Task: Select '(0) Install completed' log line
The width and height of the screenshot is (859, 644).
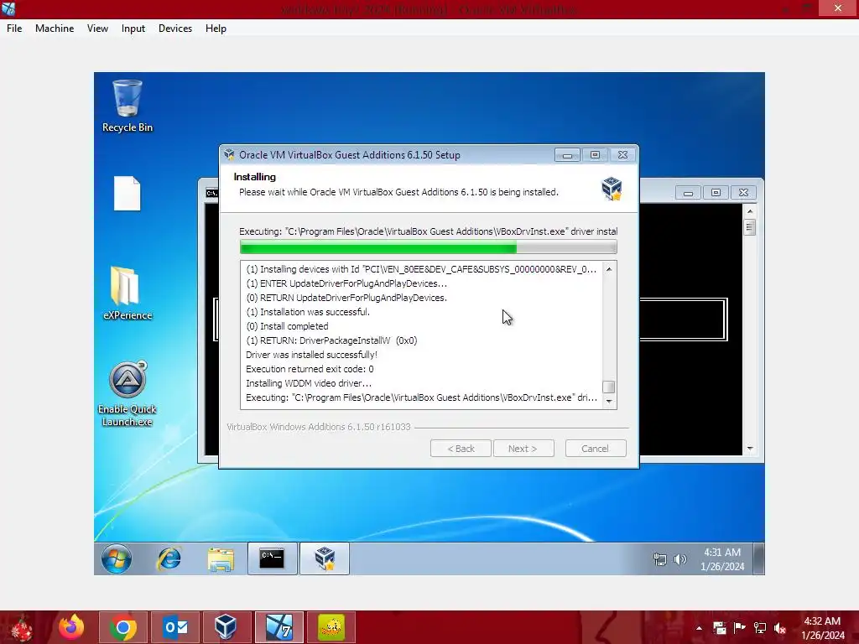Action: [x=287, y=326]
